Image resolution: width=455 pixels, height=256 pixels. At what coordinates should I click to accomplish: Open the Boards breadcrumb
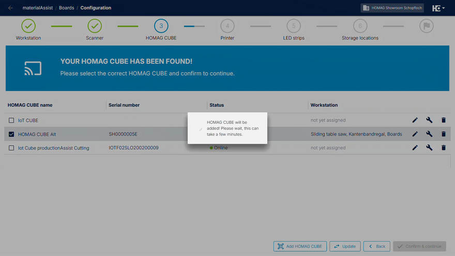tap(67, 8)
